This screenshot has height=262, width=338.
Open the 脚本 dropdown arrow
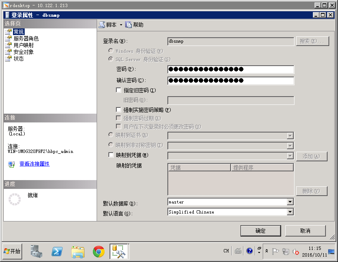click(121, 25)
